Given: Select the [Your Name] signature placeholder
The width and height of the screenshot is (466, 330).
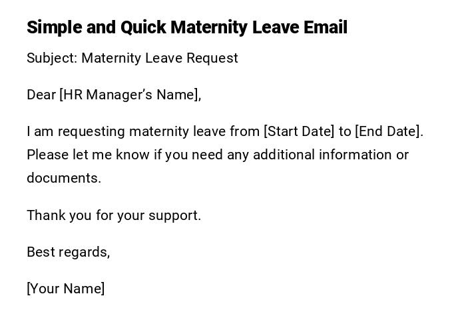Looking at the screenshot, I should click(x=66, y=289).
